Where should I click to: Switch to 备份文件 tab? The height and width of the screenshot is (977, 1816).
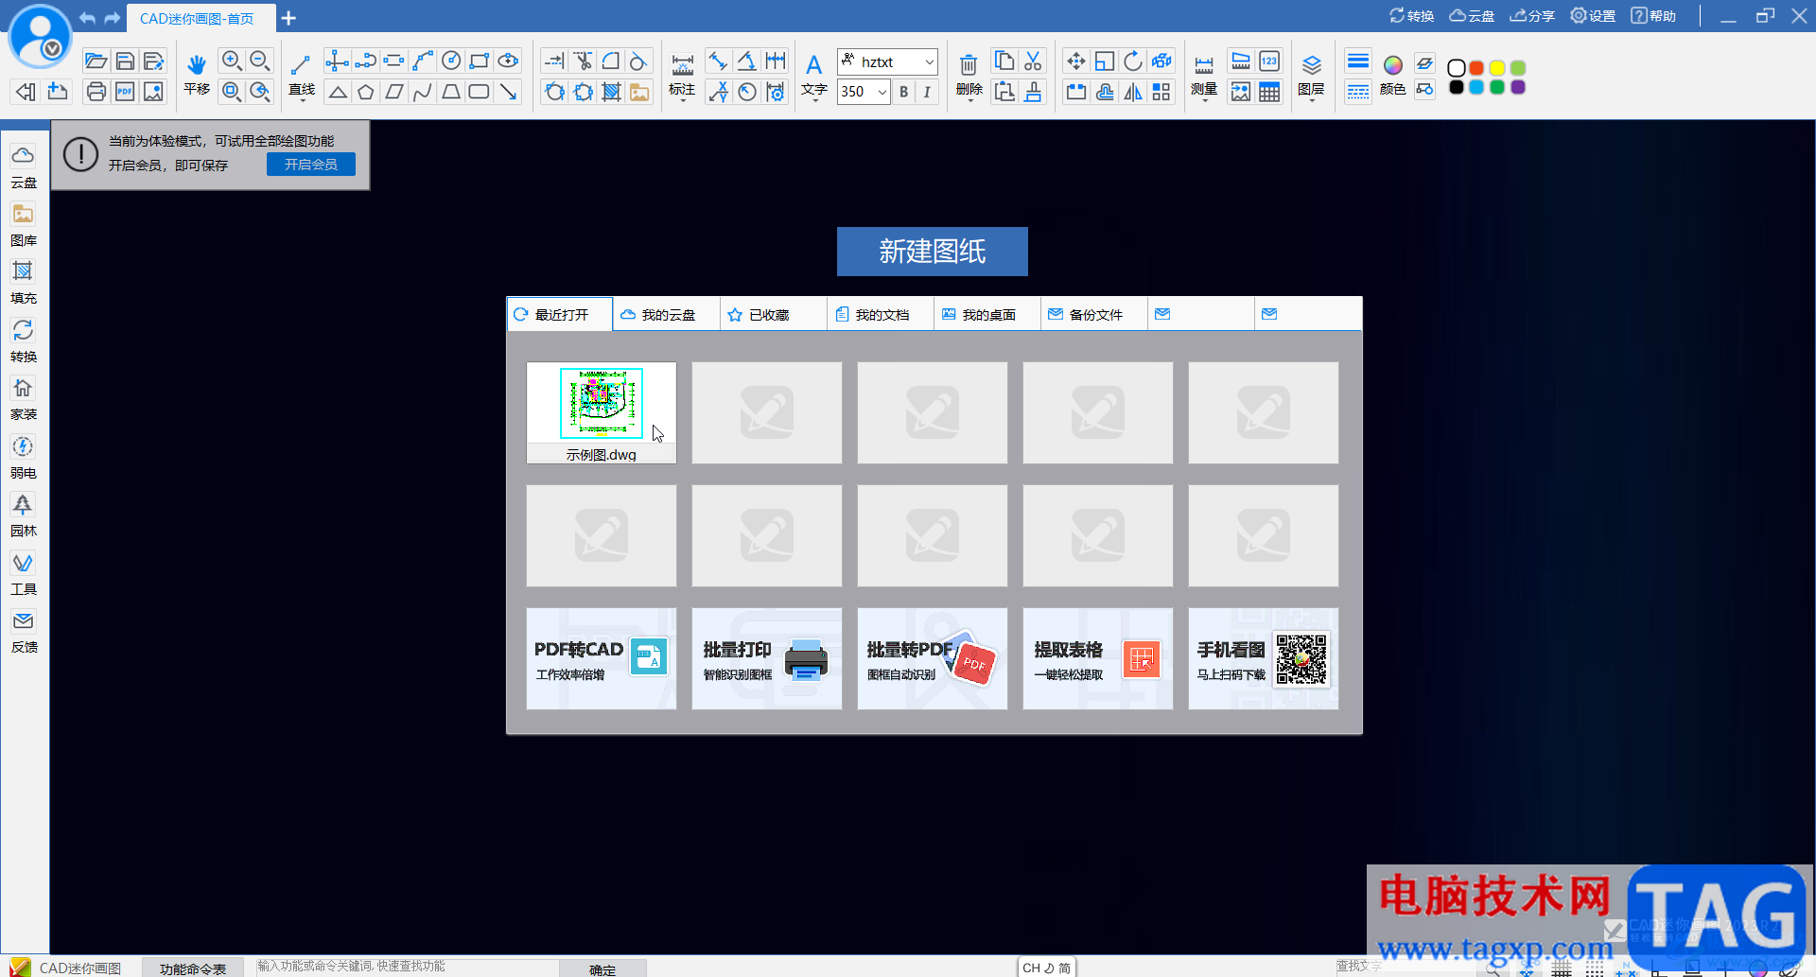pyautogui.click(x=1094, y=314)
